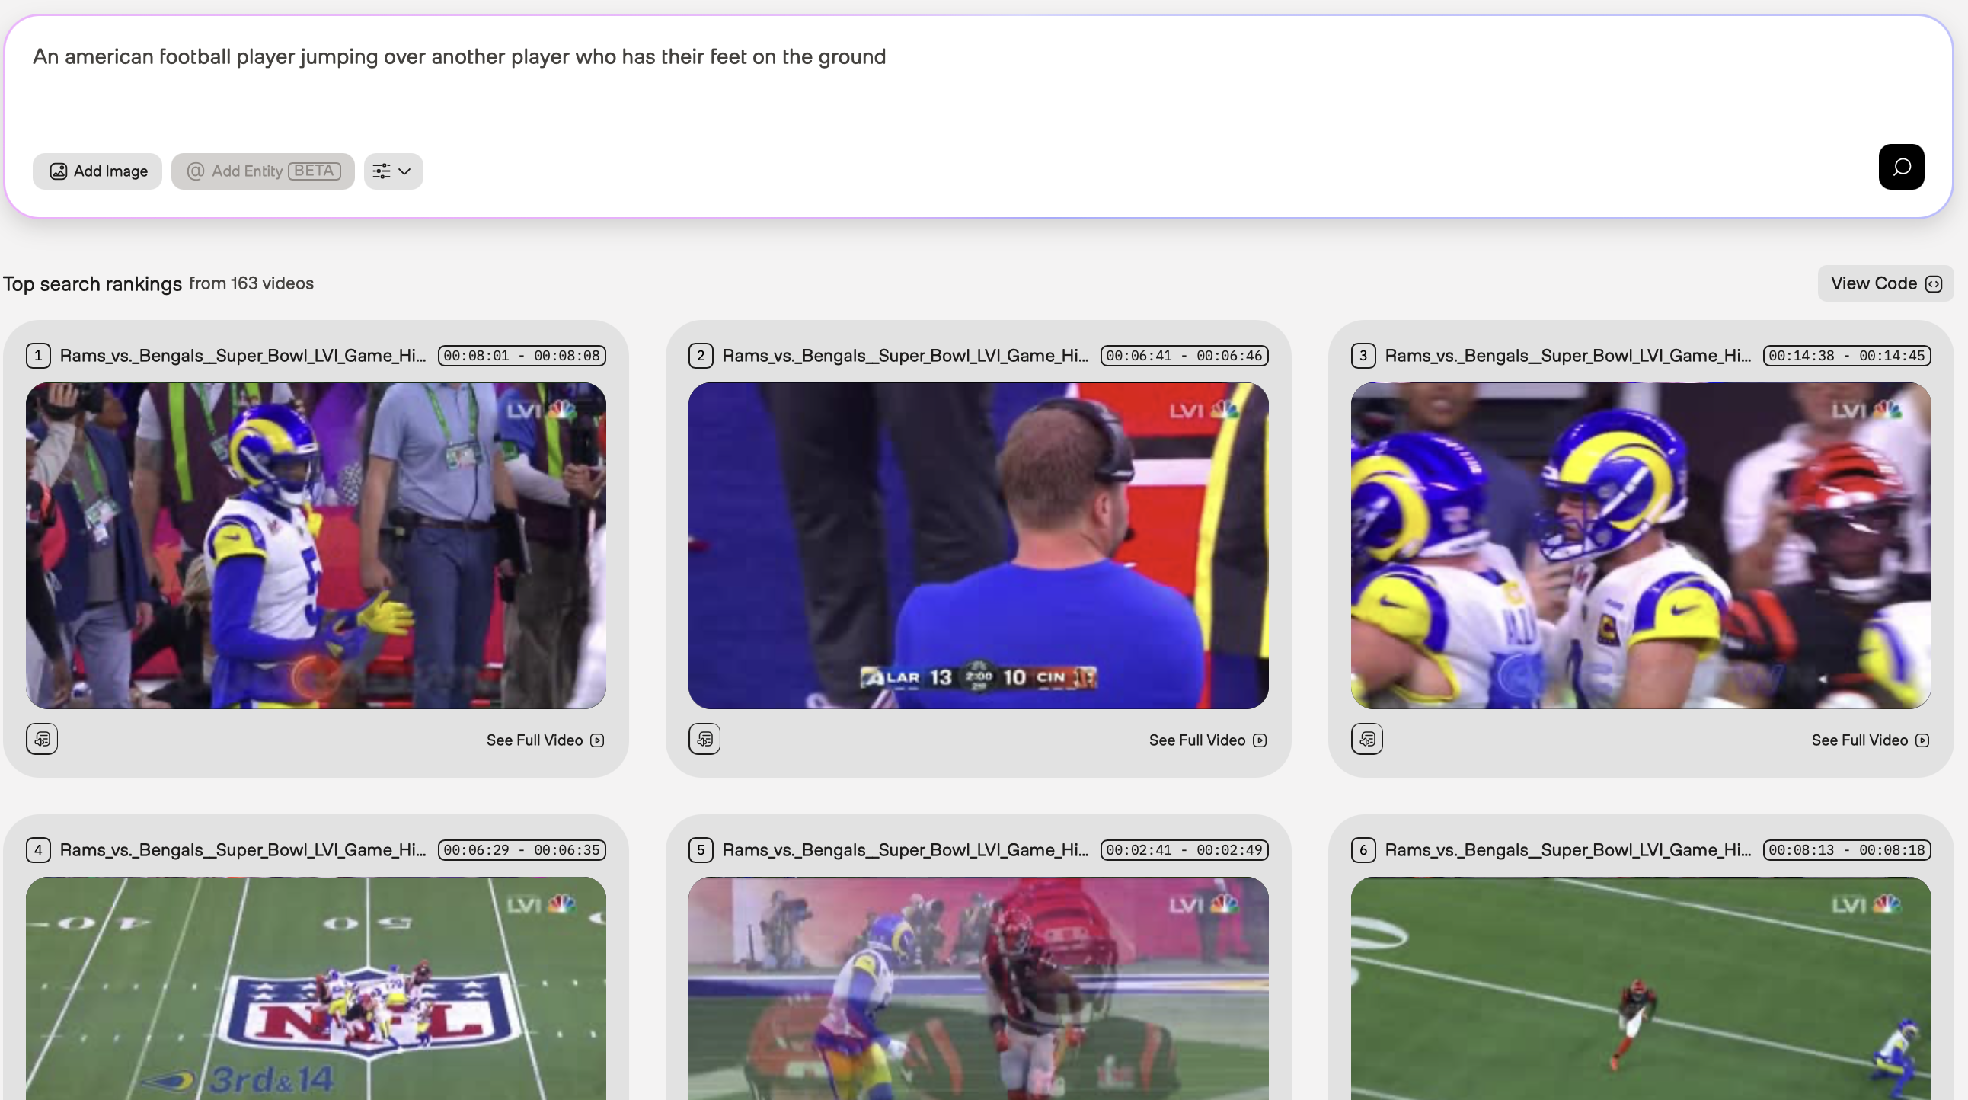This screenshot has width=1968, height=1100.
Task: Click timestamp 00:14:38 - 00:14:45 badge
Action: click(x=1847, y=356)
